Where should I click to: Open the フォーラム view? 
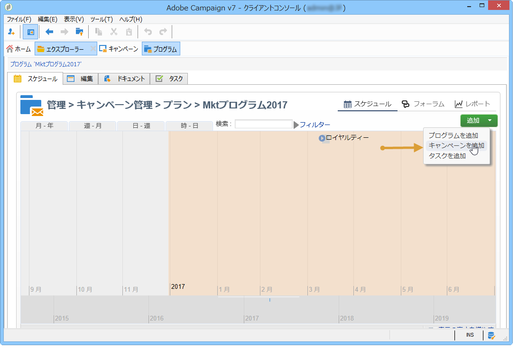(423, 104)
